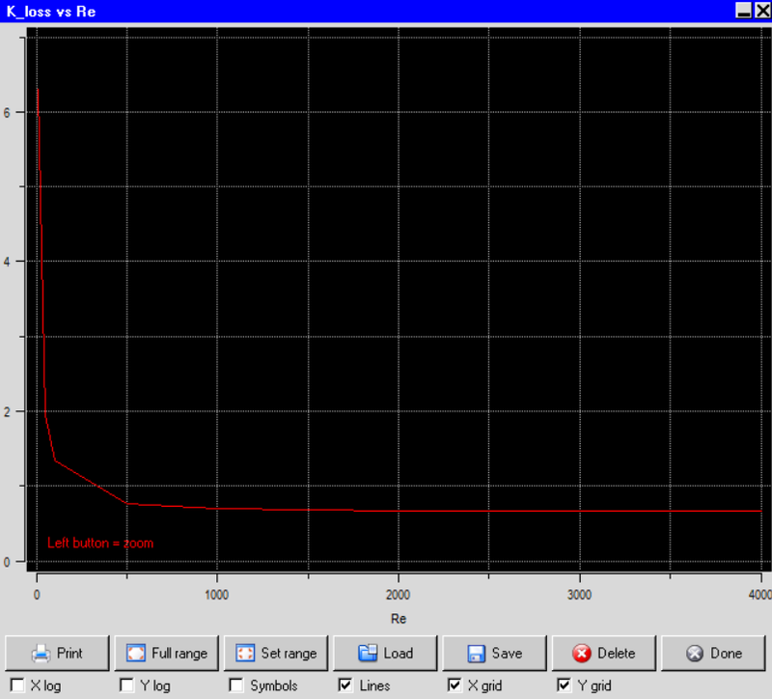This screenshot has width=772, height=699.
Task: Click the Print button
Action: (57, 654)
